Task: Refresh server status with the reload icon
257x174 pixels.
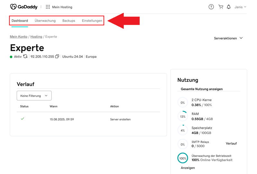Action: coord(25,57)
